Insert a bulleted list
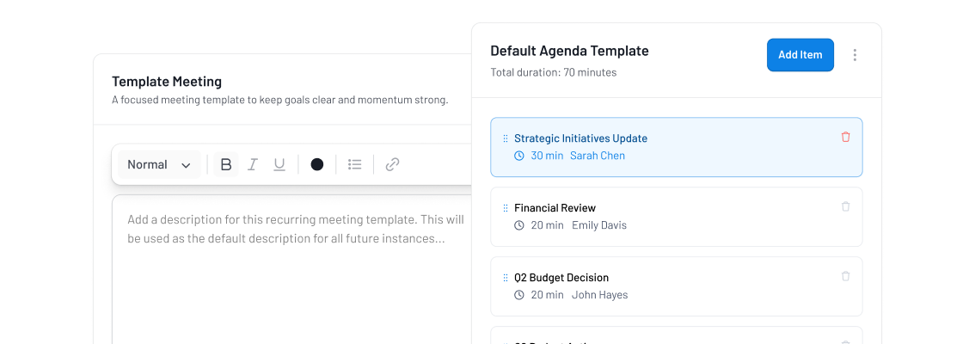975x344 pixels. coord(354,164)
